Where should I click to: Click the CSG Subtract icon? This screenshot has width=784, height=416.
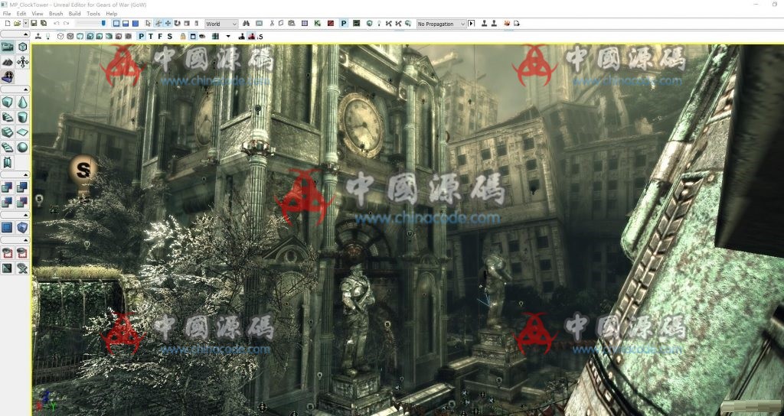(x=22, y=187)
